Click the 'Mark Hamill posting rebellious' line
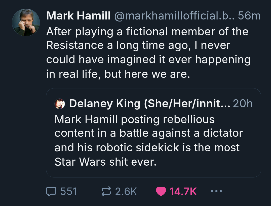Image resolution: width=271 pixels, height=206 pixels. [134, 119]
